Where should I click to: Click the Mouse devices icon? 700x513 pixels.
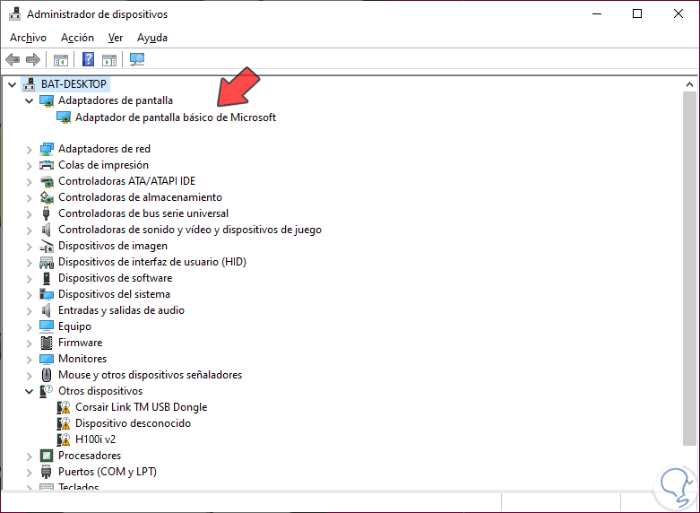47,375
